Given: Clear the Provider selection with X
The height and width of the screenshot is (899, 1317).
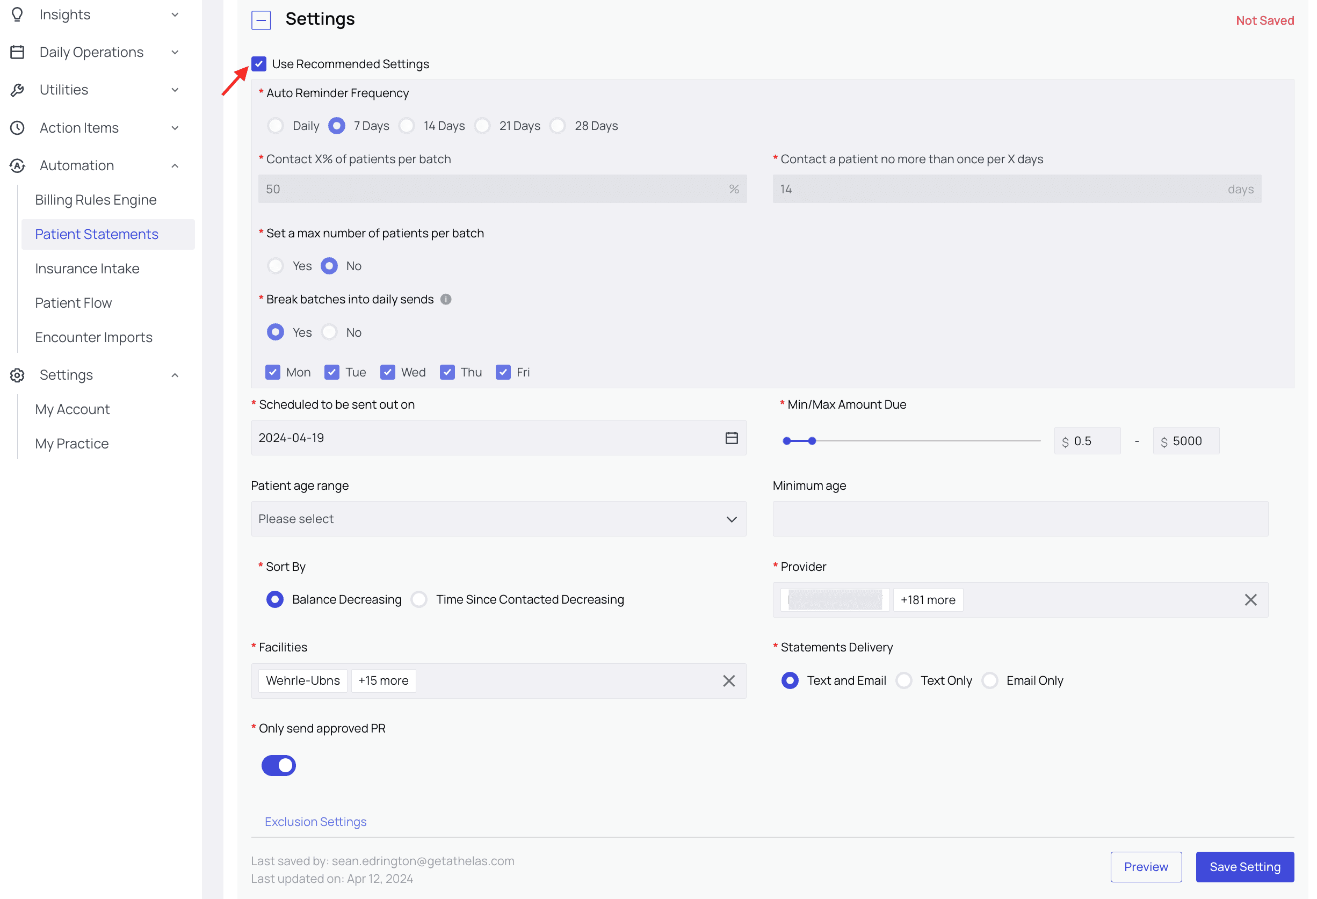Looking at the screenshot, I should [x=1251, y=600].
